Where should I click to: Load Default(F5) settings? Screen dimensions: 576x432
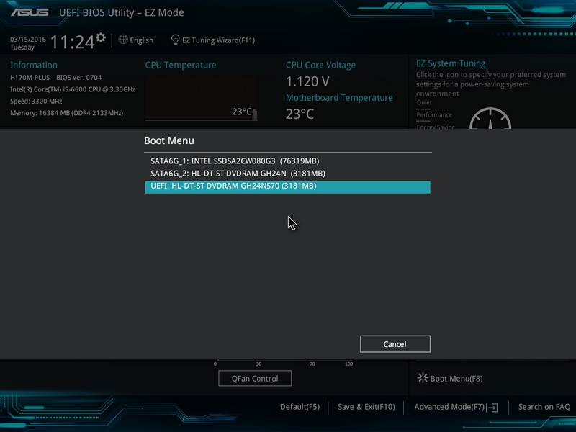[x=300, y=407]
